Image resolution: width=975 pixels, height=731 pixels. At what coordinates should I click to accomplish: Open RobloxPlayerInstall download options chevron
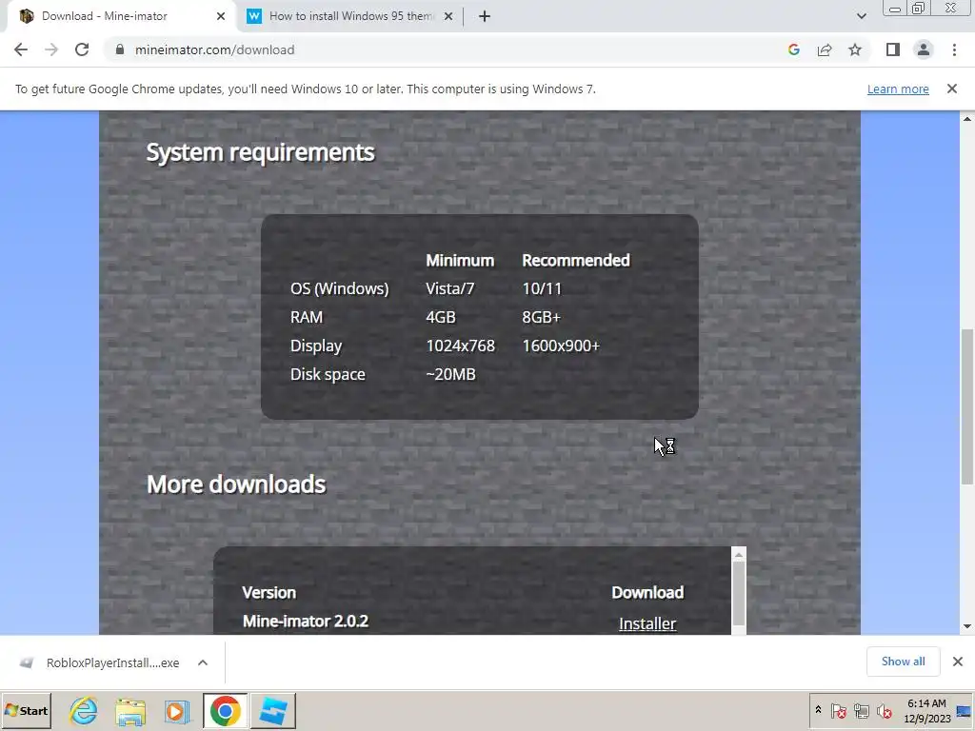point(203,662)
